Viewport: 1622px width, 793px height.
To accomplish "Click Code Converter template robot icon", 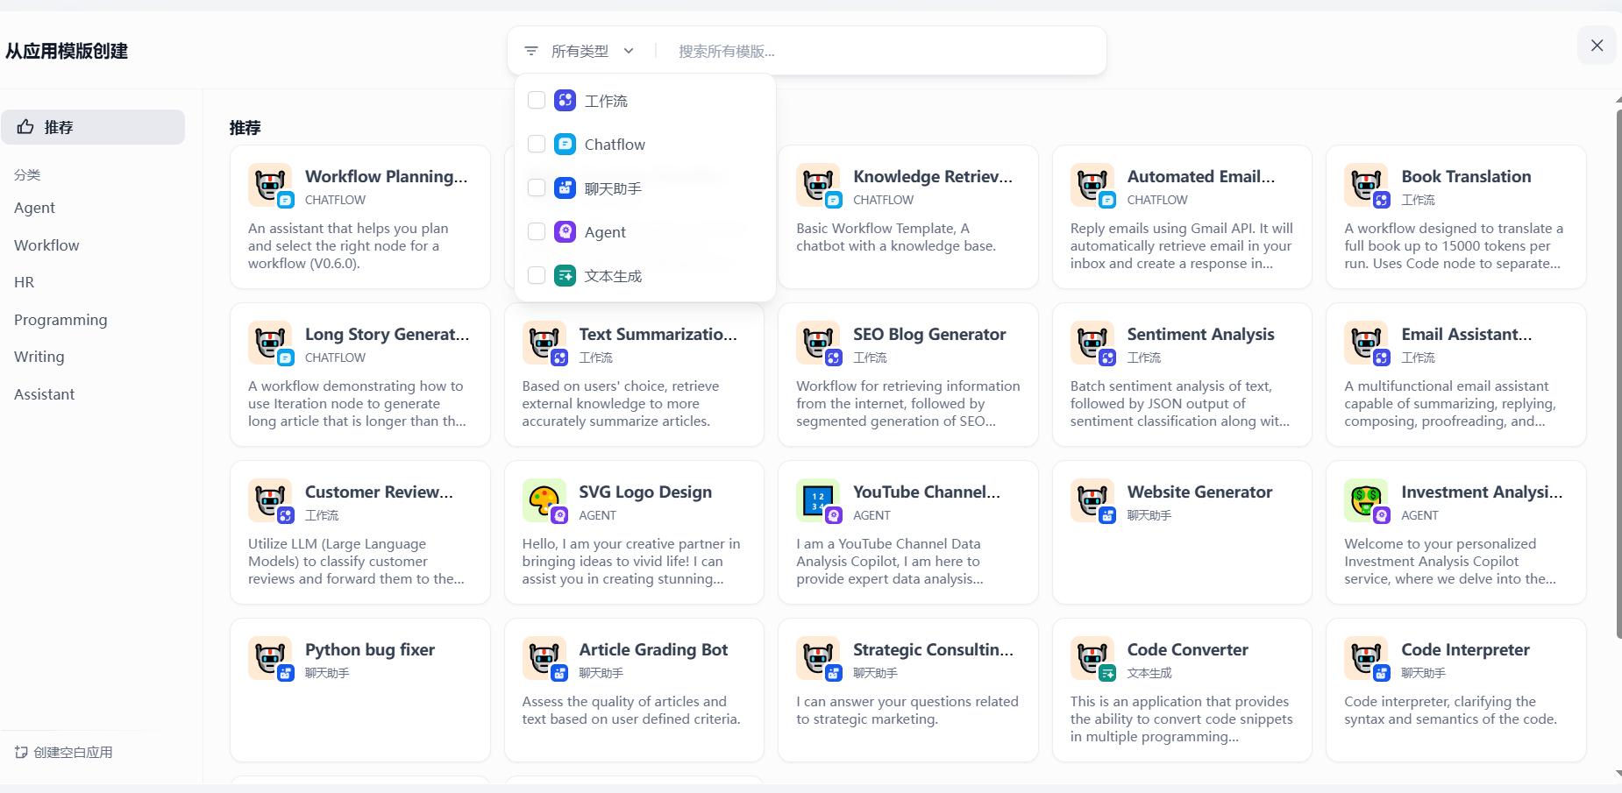I will tap(1092, 658).
